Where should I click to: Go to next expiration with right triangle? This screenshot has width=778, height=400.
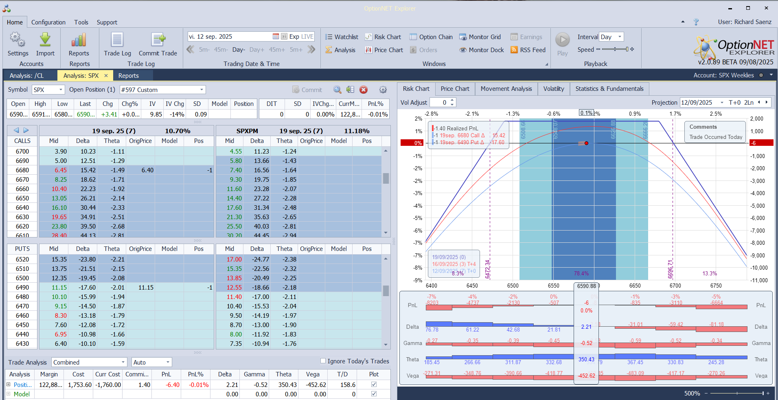26,130
